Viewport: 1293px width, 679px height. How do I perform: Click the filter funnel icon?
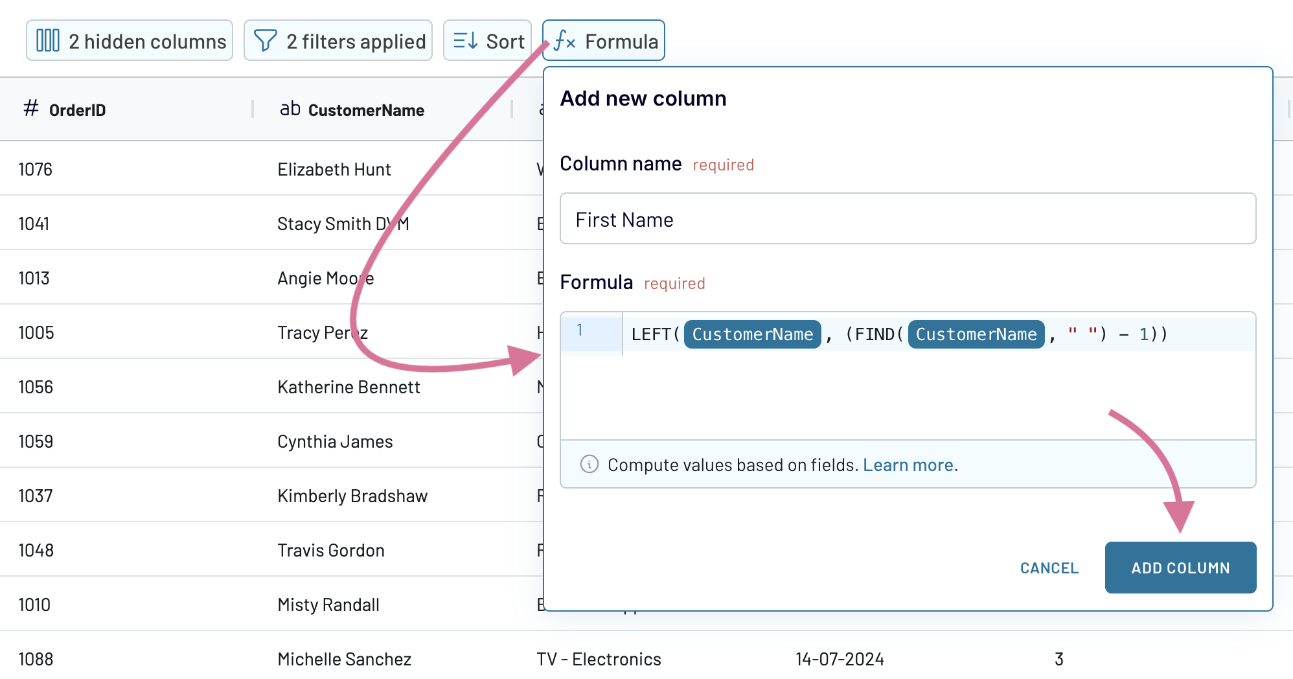266,40
